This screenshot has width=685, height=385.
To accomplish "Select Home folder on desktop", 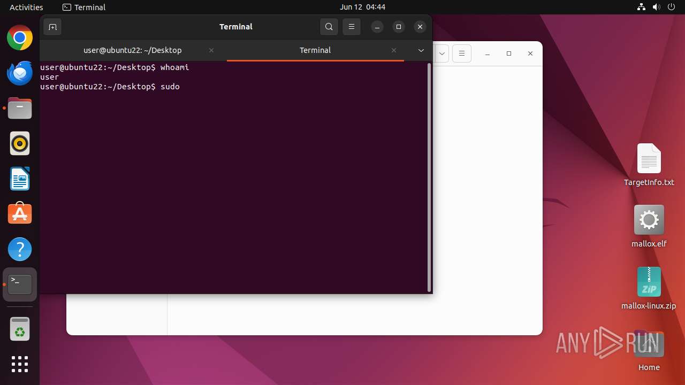I will point(649,350).
